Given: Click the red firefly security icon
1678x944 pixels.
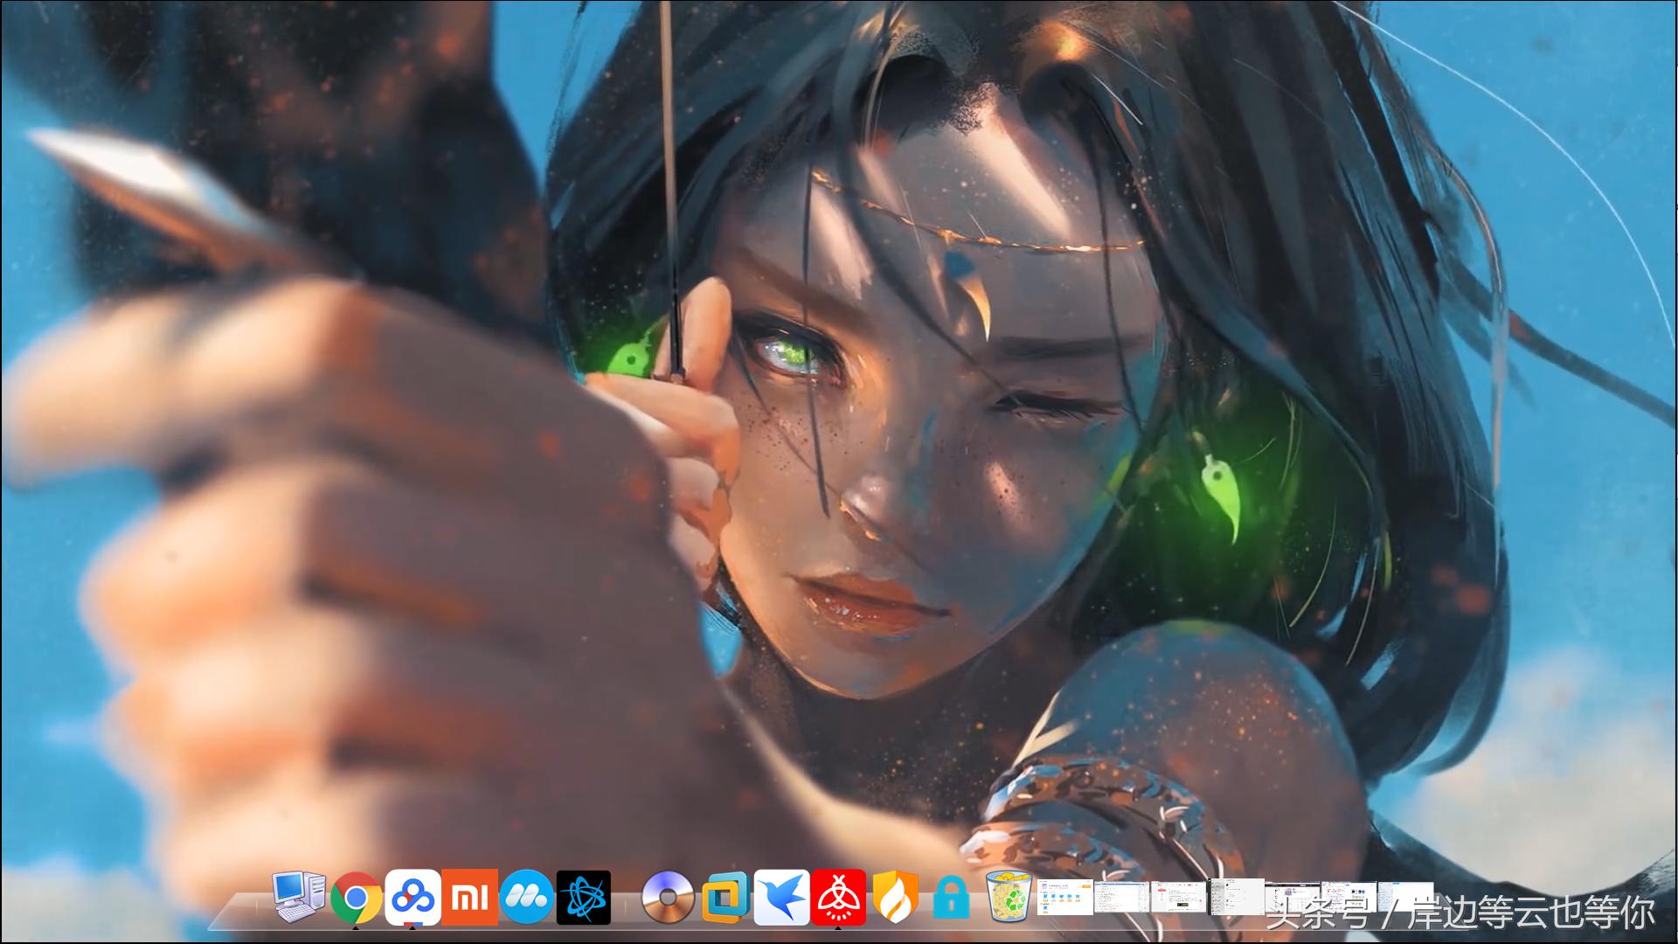Looking at the screenshot, I should coord(838,898).
